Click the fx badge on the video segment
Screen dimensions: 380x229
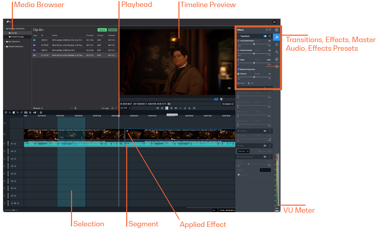127,131
